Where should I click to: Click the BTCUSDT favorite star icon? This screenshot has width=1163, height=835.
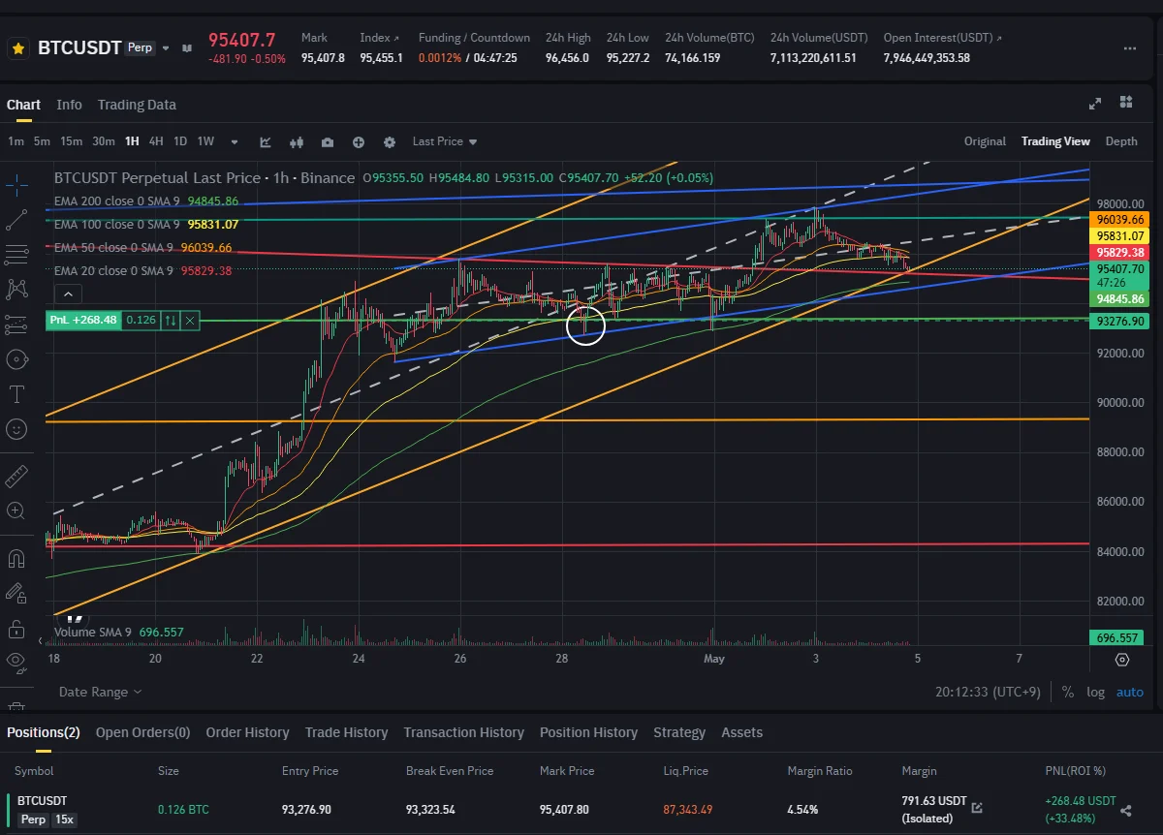click(x=17, y=47)
